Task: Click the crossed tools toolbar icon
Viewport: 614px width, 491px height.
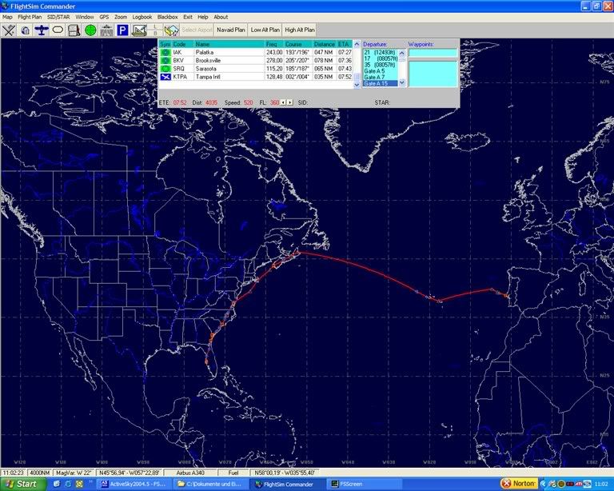Action: click(9, 30)
